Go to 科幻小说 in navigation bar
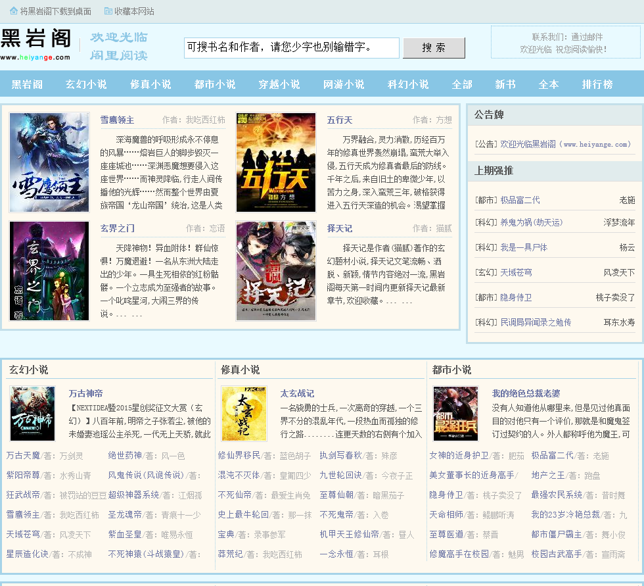The image size is (644, 586). click(408, 84)
